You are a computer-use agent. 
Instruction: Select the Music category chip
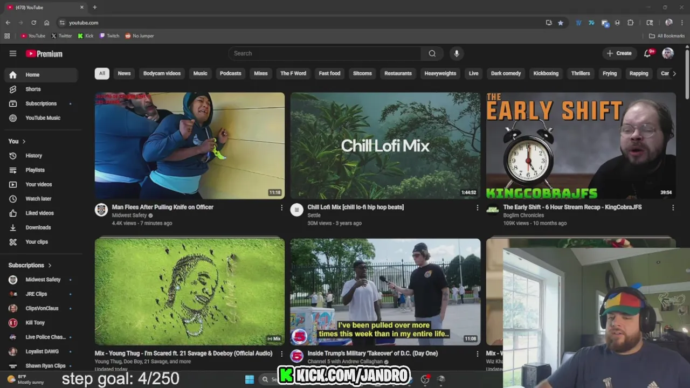[200, 73]
